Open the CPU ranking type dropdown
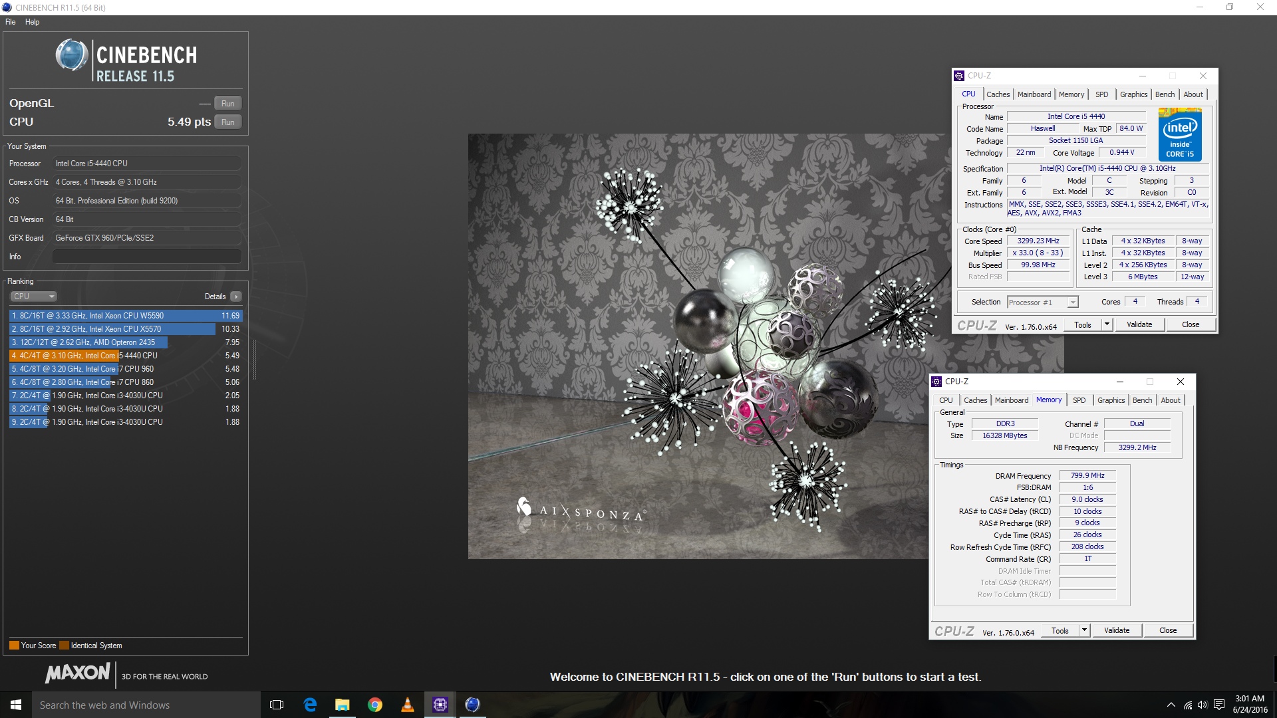This screenshot has width=1277, height=718. pyautogui.click(x=33, y=297)
